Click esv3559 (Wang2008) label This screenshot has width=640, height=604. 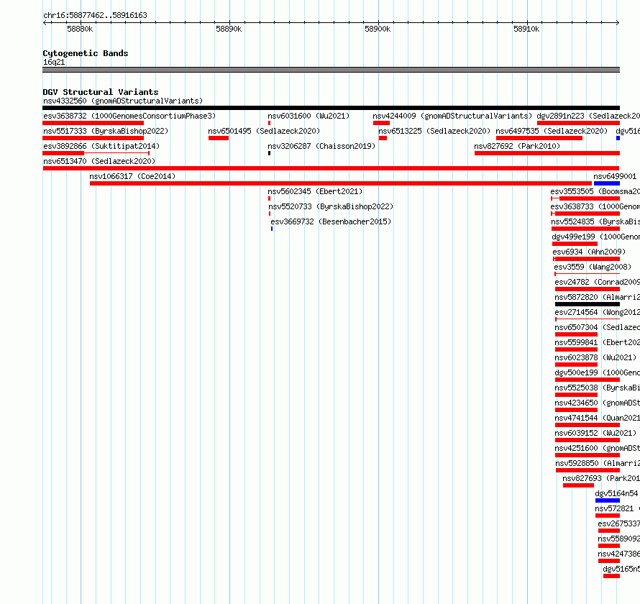tap(593, 267)
